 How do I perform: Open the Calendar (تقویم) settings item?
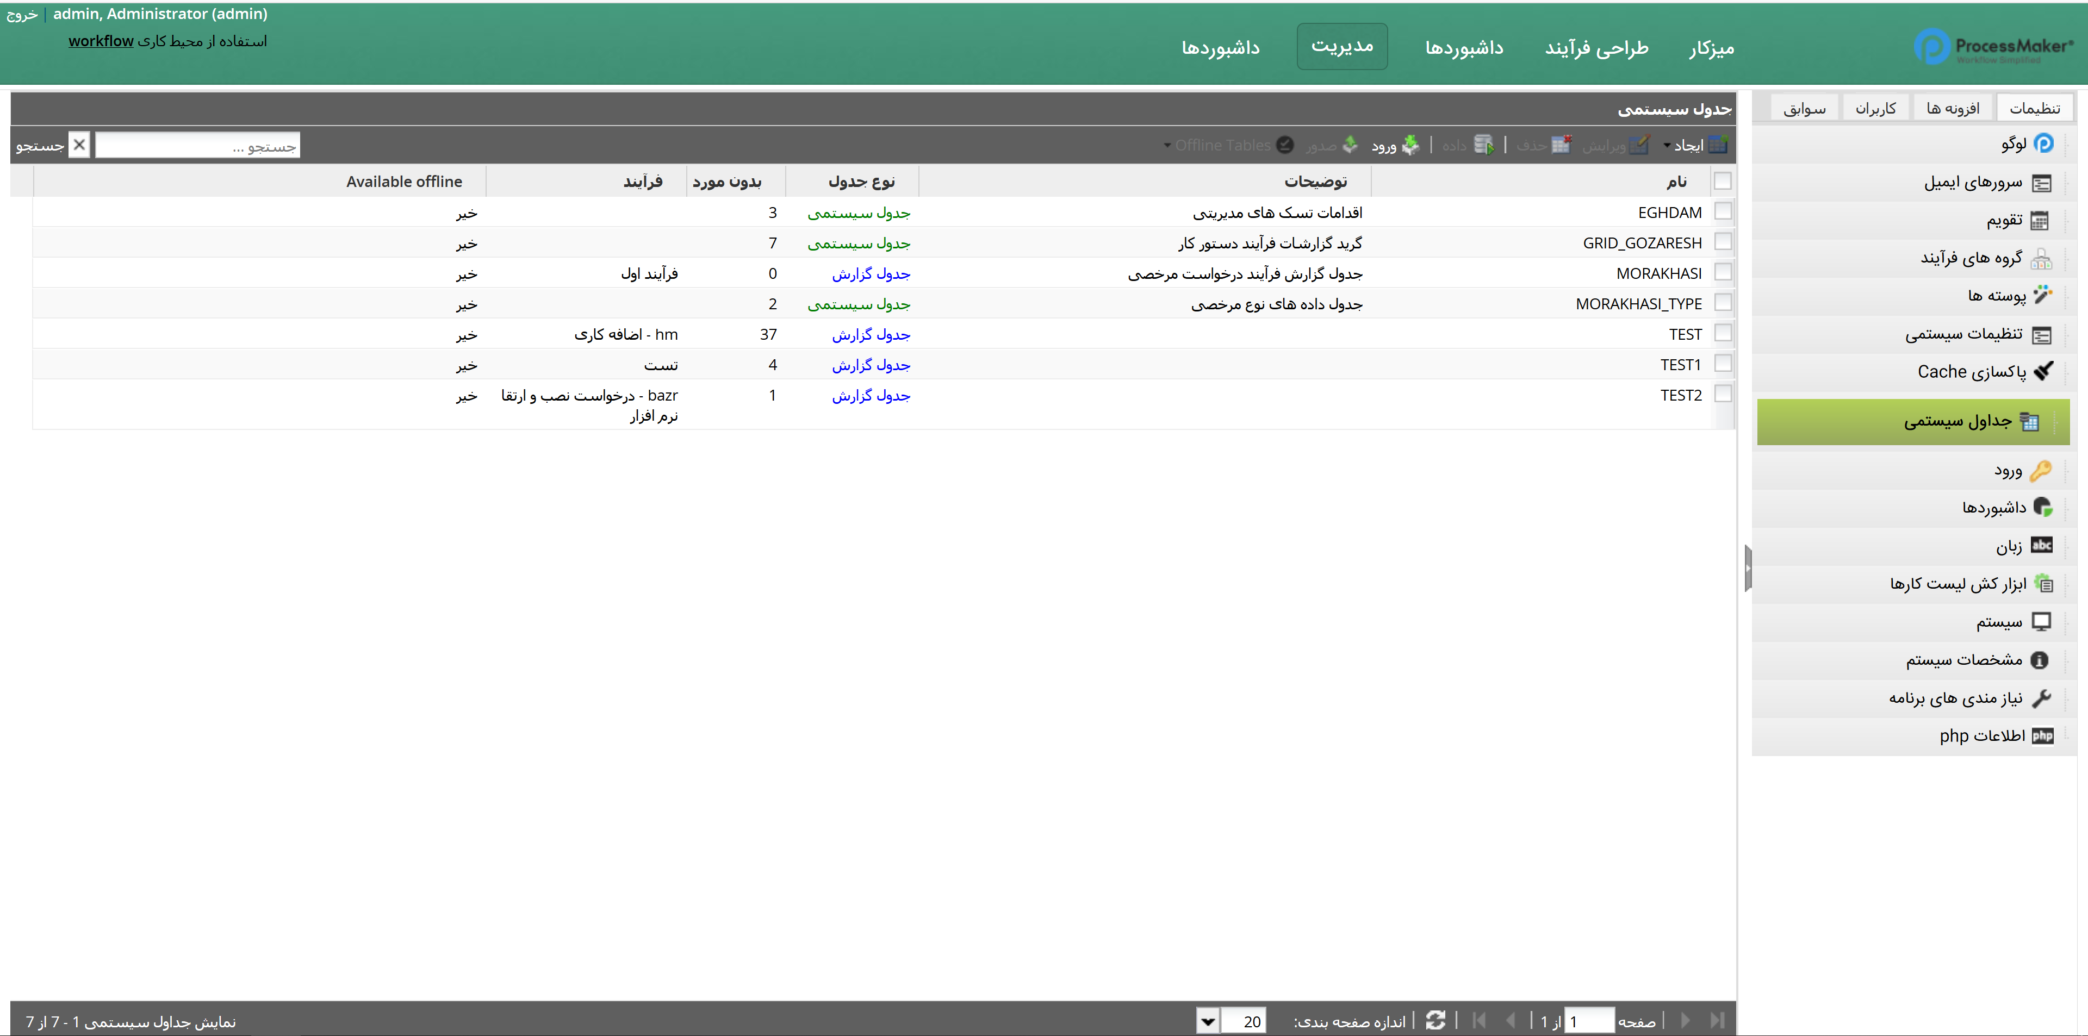coord(2004,220)
